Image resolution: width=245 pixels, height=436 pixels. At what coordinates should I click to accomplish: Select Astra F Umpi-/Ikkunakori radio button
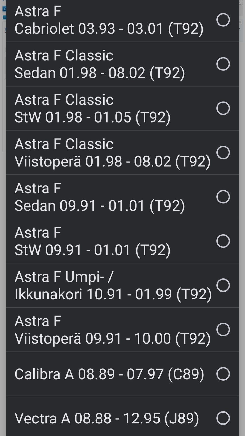[223, 285]
